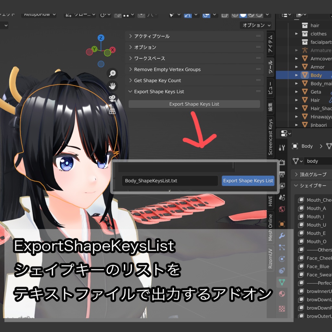Switch to solid viewport shading
Screen dimensions: 332x332
tap(243, 15)
